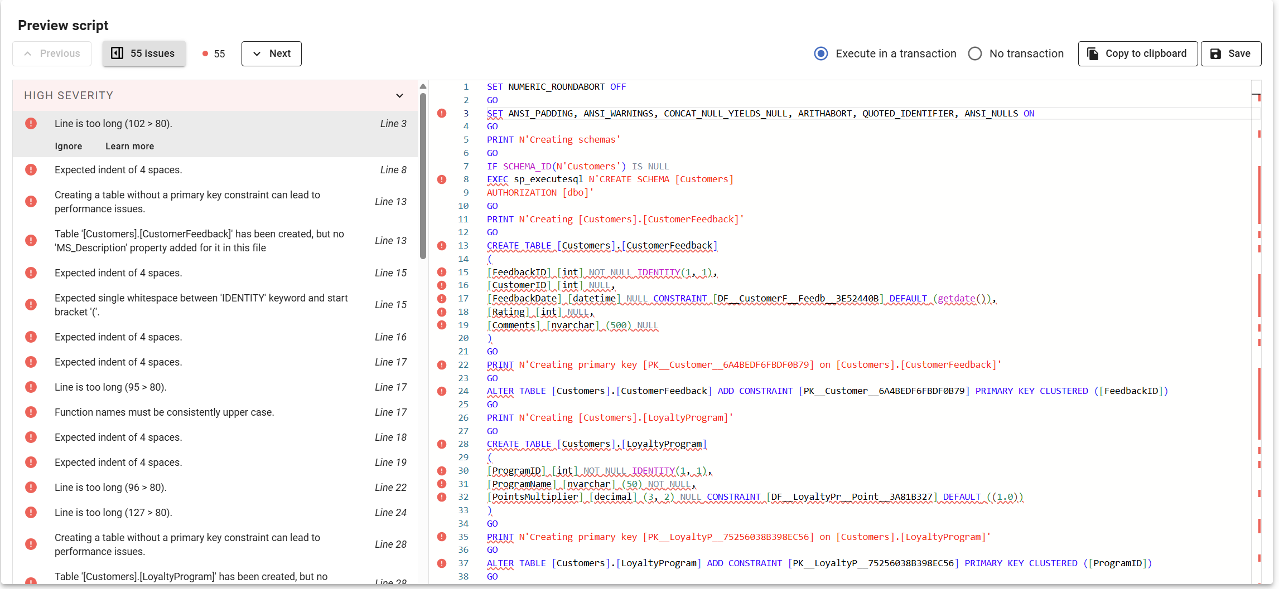The width and height of the screenshot is (1279, 589).
Task: Click the warning icon for 'Line is too long (102 > 80)'
Action: tap(31, 124)
